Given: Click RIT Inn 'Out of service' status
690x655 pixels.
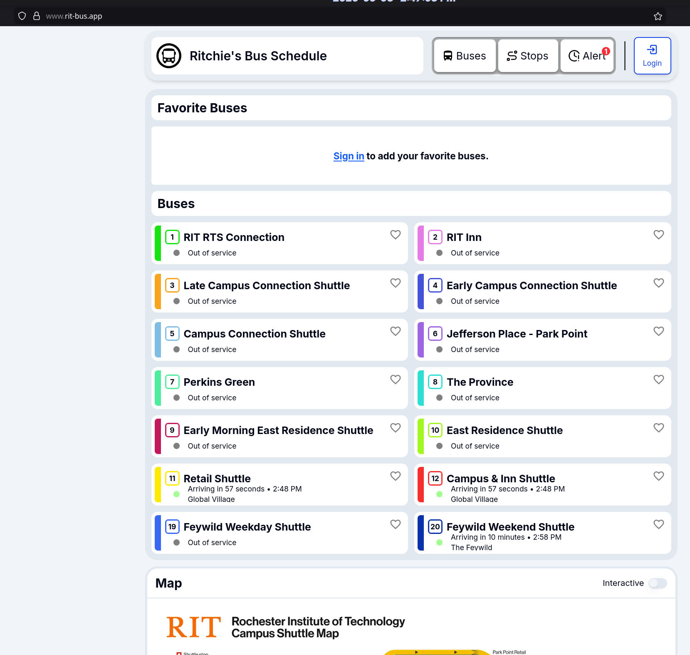Looking at the screenshot, I should click(475, 253).
